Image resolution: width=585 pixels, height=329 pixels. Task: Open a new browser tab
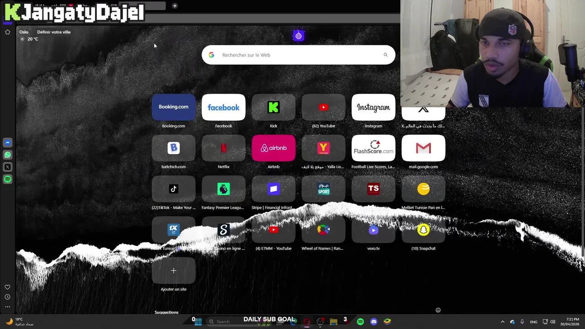point(175,5)
